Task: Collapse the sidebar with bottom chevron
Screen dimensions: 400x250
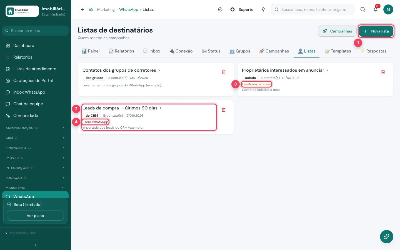Action: point(36,245)
